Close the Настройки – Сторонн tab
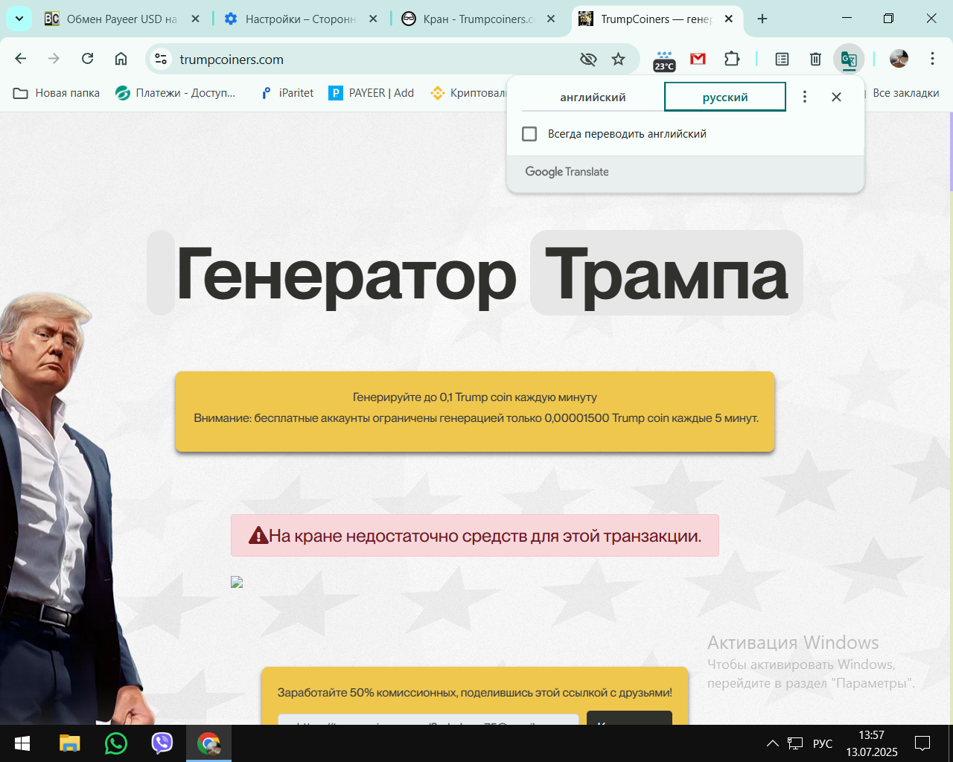Image resolution: width=953 pixels, height=762 pixels. click(x=373, y=19)
